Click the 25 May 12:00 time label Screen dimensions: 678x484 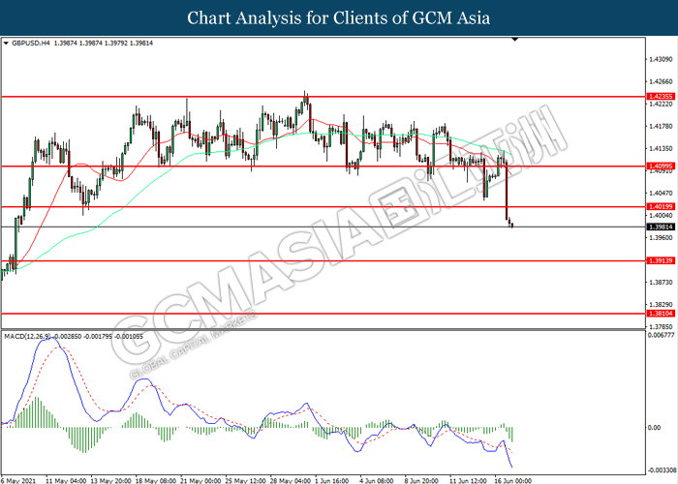click(245, 480)
